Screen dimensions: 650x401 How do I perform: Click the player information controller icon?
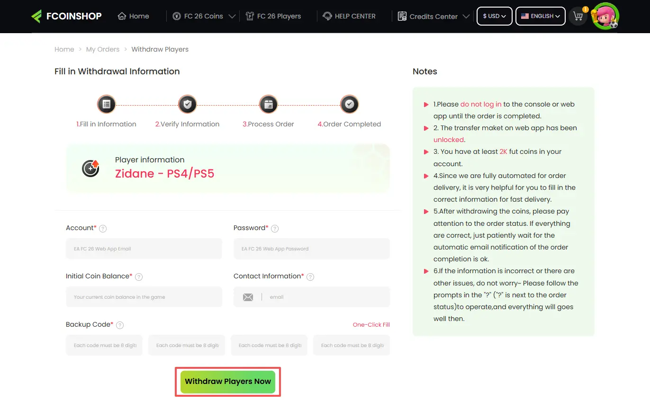click(x=90, y=168)
